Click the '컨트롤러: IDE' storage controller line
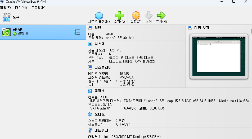This screenshot has width=252, height=139. coord(98,97)
